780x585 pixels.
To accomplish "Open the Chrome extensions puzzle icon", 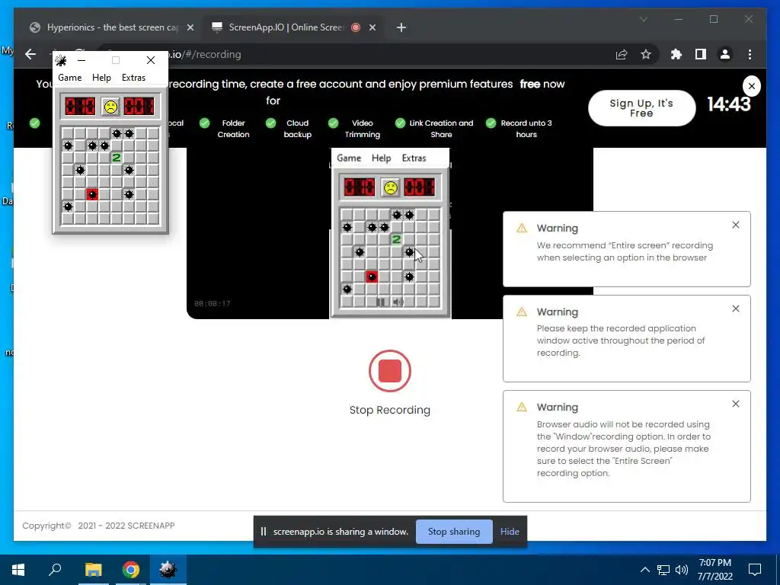I will pyautogui.click(x=676, y=54).
